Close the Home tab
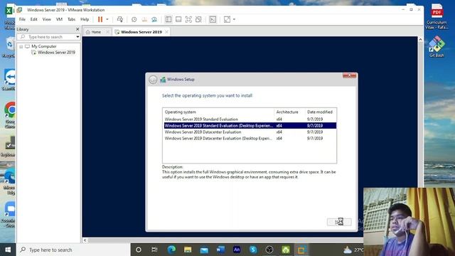The width and height of the screenshot is (455, 256). tap(107, 32)
